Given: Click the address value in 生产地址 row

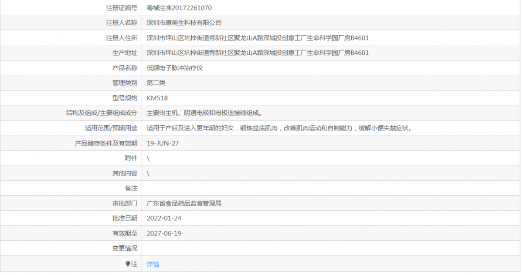Looking at the screenshot, I should [x=258, y=53].
